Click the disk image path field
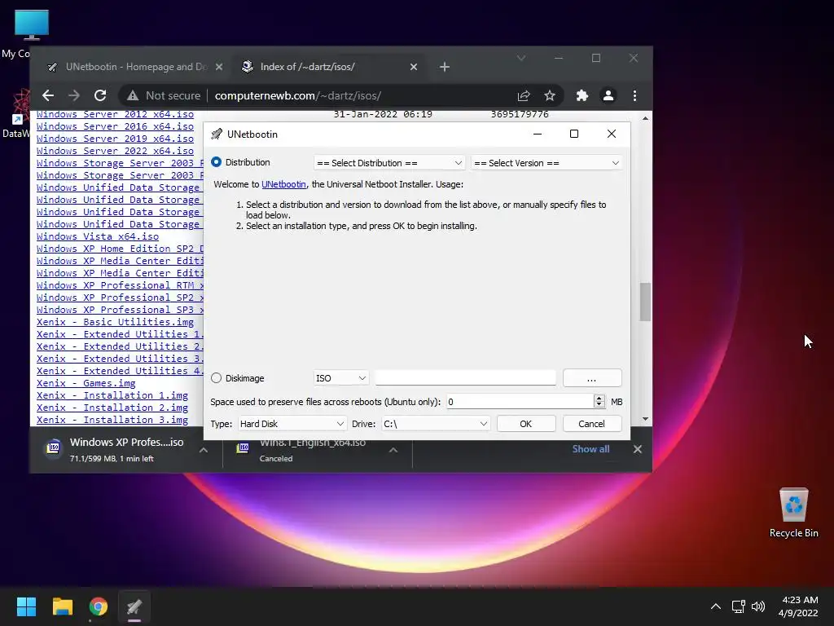The height and width of the screenshot is (626, 834). [x=465, y=378]
